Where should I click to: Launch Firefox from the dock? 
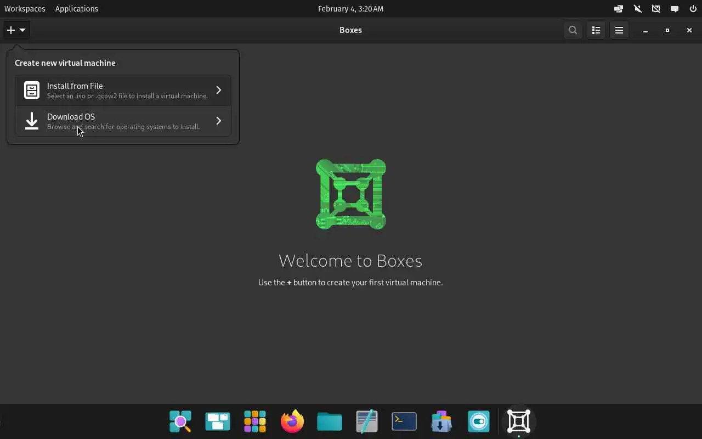click(292, 421)
